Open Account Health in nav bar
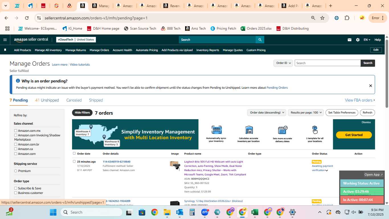Screen dimensions: 389x219 click(x=122, y=50)
